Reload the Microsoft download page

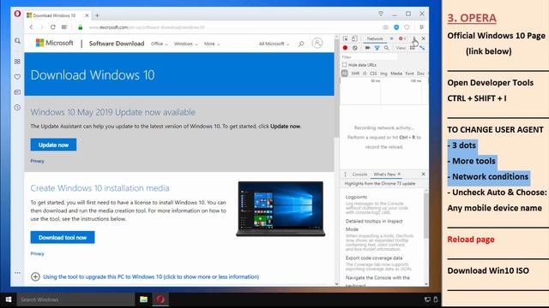pyautogui.click(x=52, y=27)
